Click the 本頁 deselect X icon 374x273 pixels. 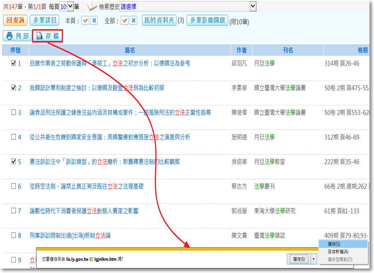[94, 20]
